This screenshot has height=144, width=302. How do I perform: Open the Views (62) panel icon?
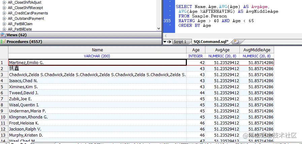3,35
